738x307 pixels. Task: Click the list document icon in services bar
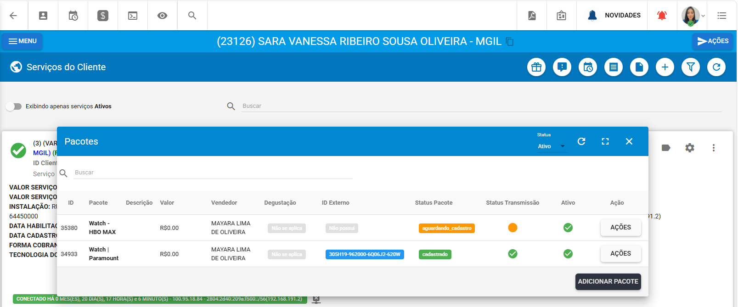tap(614, 67)
